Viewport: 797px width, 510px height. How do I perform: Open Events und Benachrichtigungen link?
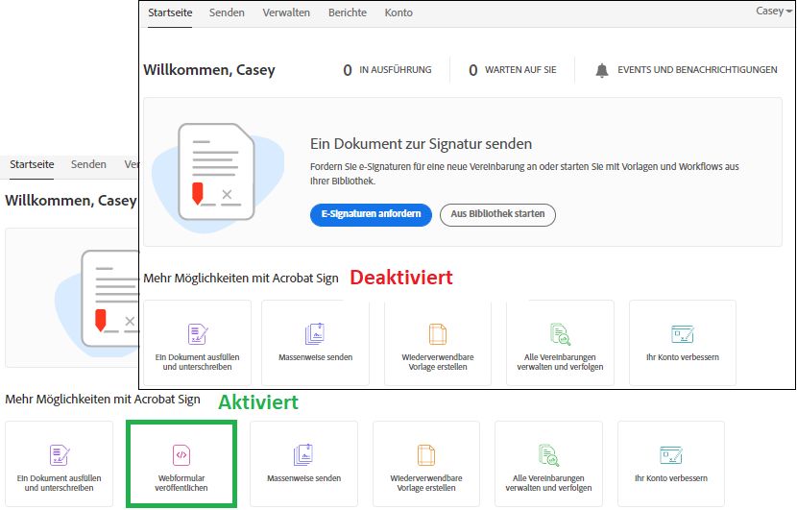(x=697, y=70)
